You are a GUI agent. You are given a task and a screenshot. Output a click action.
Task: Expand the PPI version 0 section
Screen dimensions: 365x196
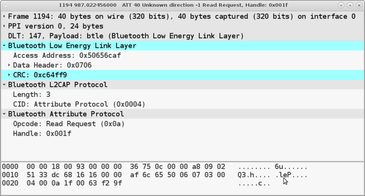point(4,26)
